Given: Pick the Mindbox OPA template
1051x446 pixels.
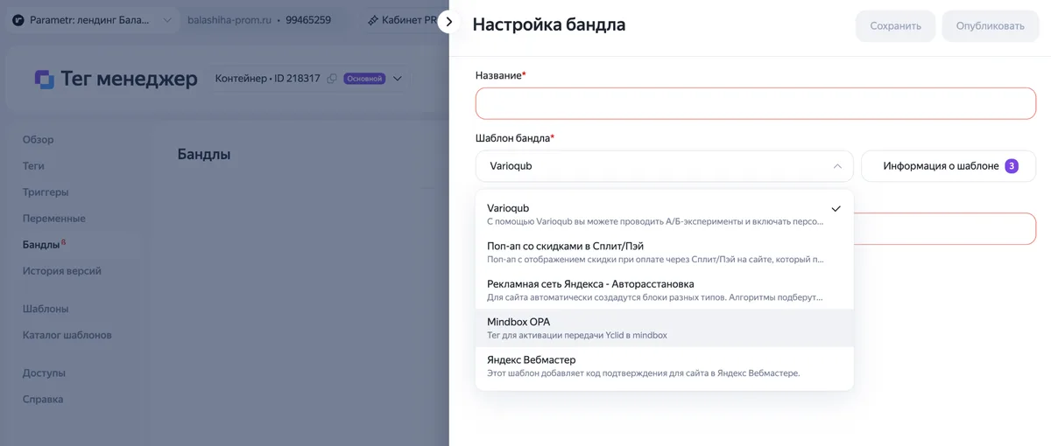Looking at the screenshot, I should [664, 328].
